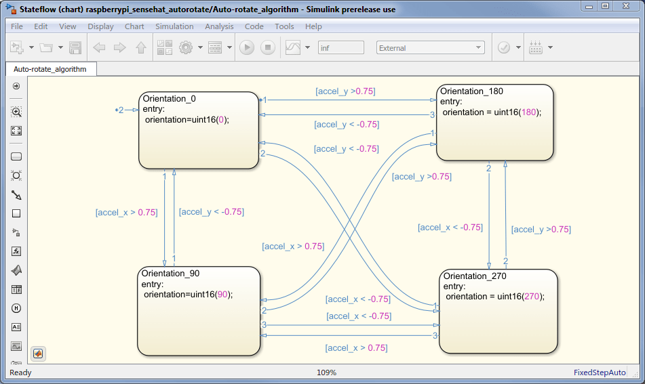Click the Save chart floppy icon
This screenshot has width=645, height=384.
[x=75, y=47]
